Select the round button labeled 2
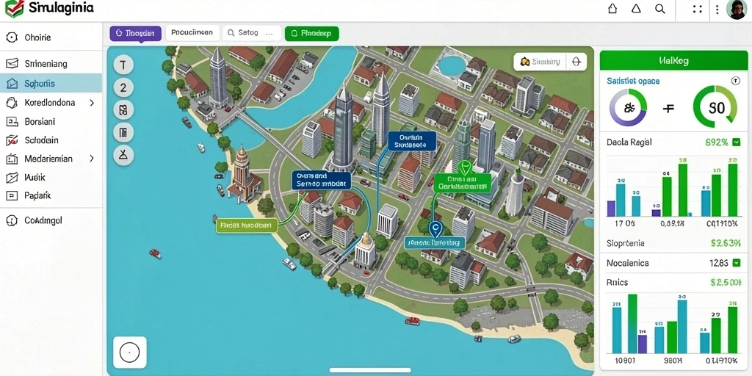 123,87
